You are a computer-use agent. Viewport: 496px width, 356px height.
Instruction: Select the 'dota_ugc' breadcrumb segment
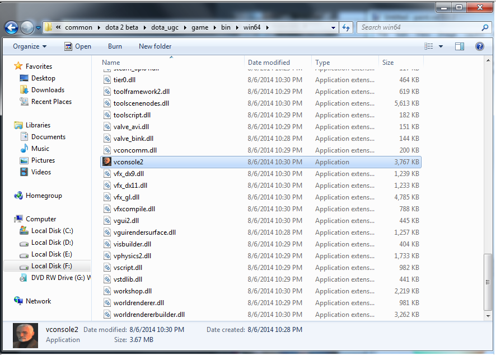[165, 27]
